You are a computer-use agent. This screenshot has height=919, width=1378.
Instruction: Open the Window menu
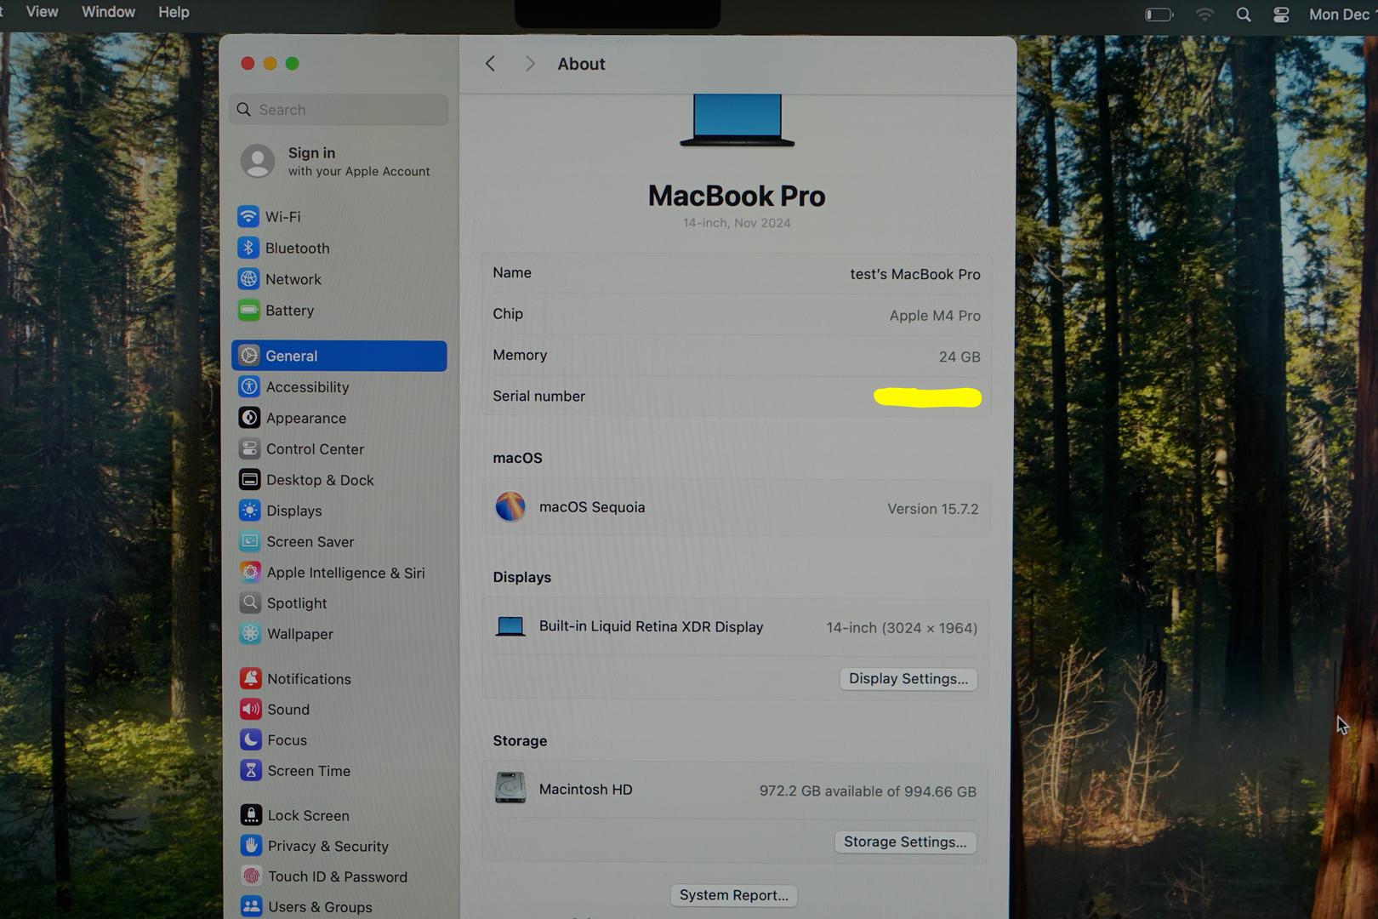108,12
